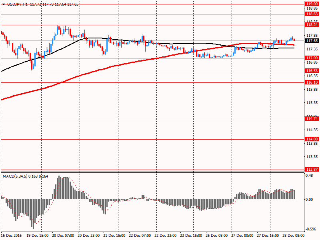Click the MACD(5,34,5) indicator label
Viewport: 320px width, 240px height.
click(15, 176)
